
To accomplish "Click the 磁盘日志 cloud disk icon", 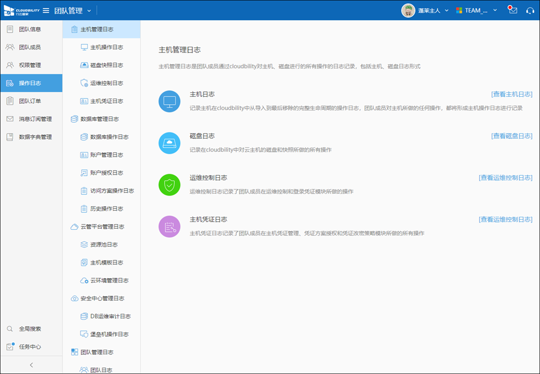I will (169, 143).
